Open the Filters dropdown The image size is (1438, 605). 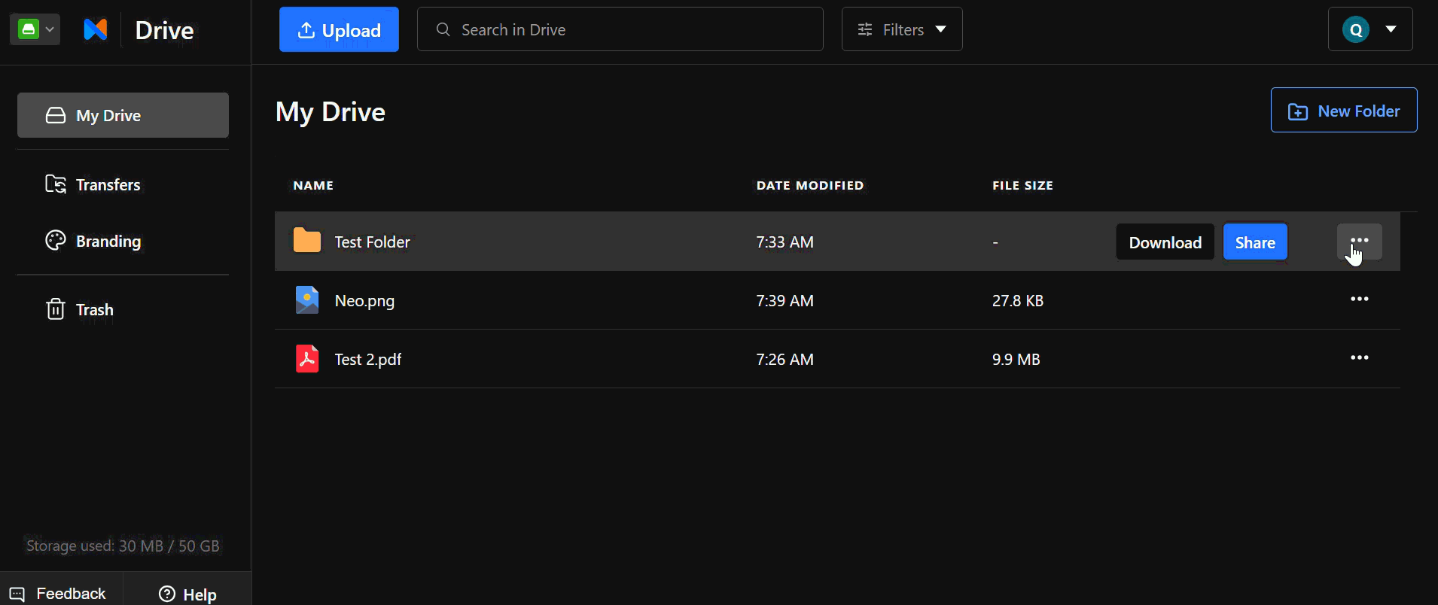(902, 29)
